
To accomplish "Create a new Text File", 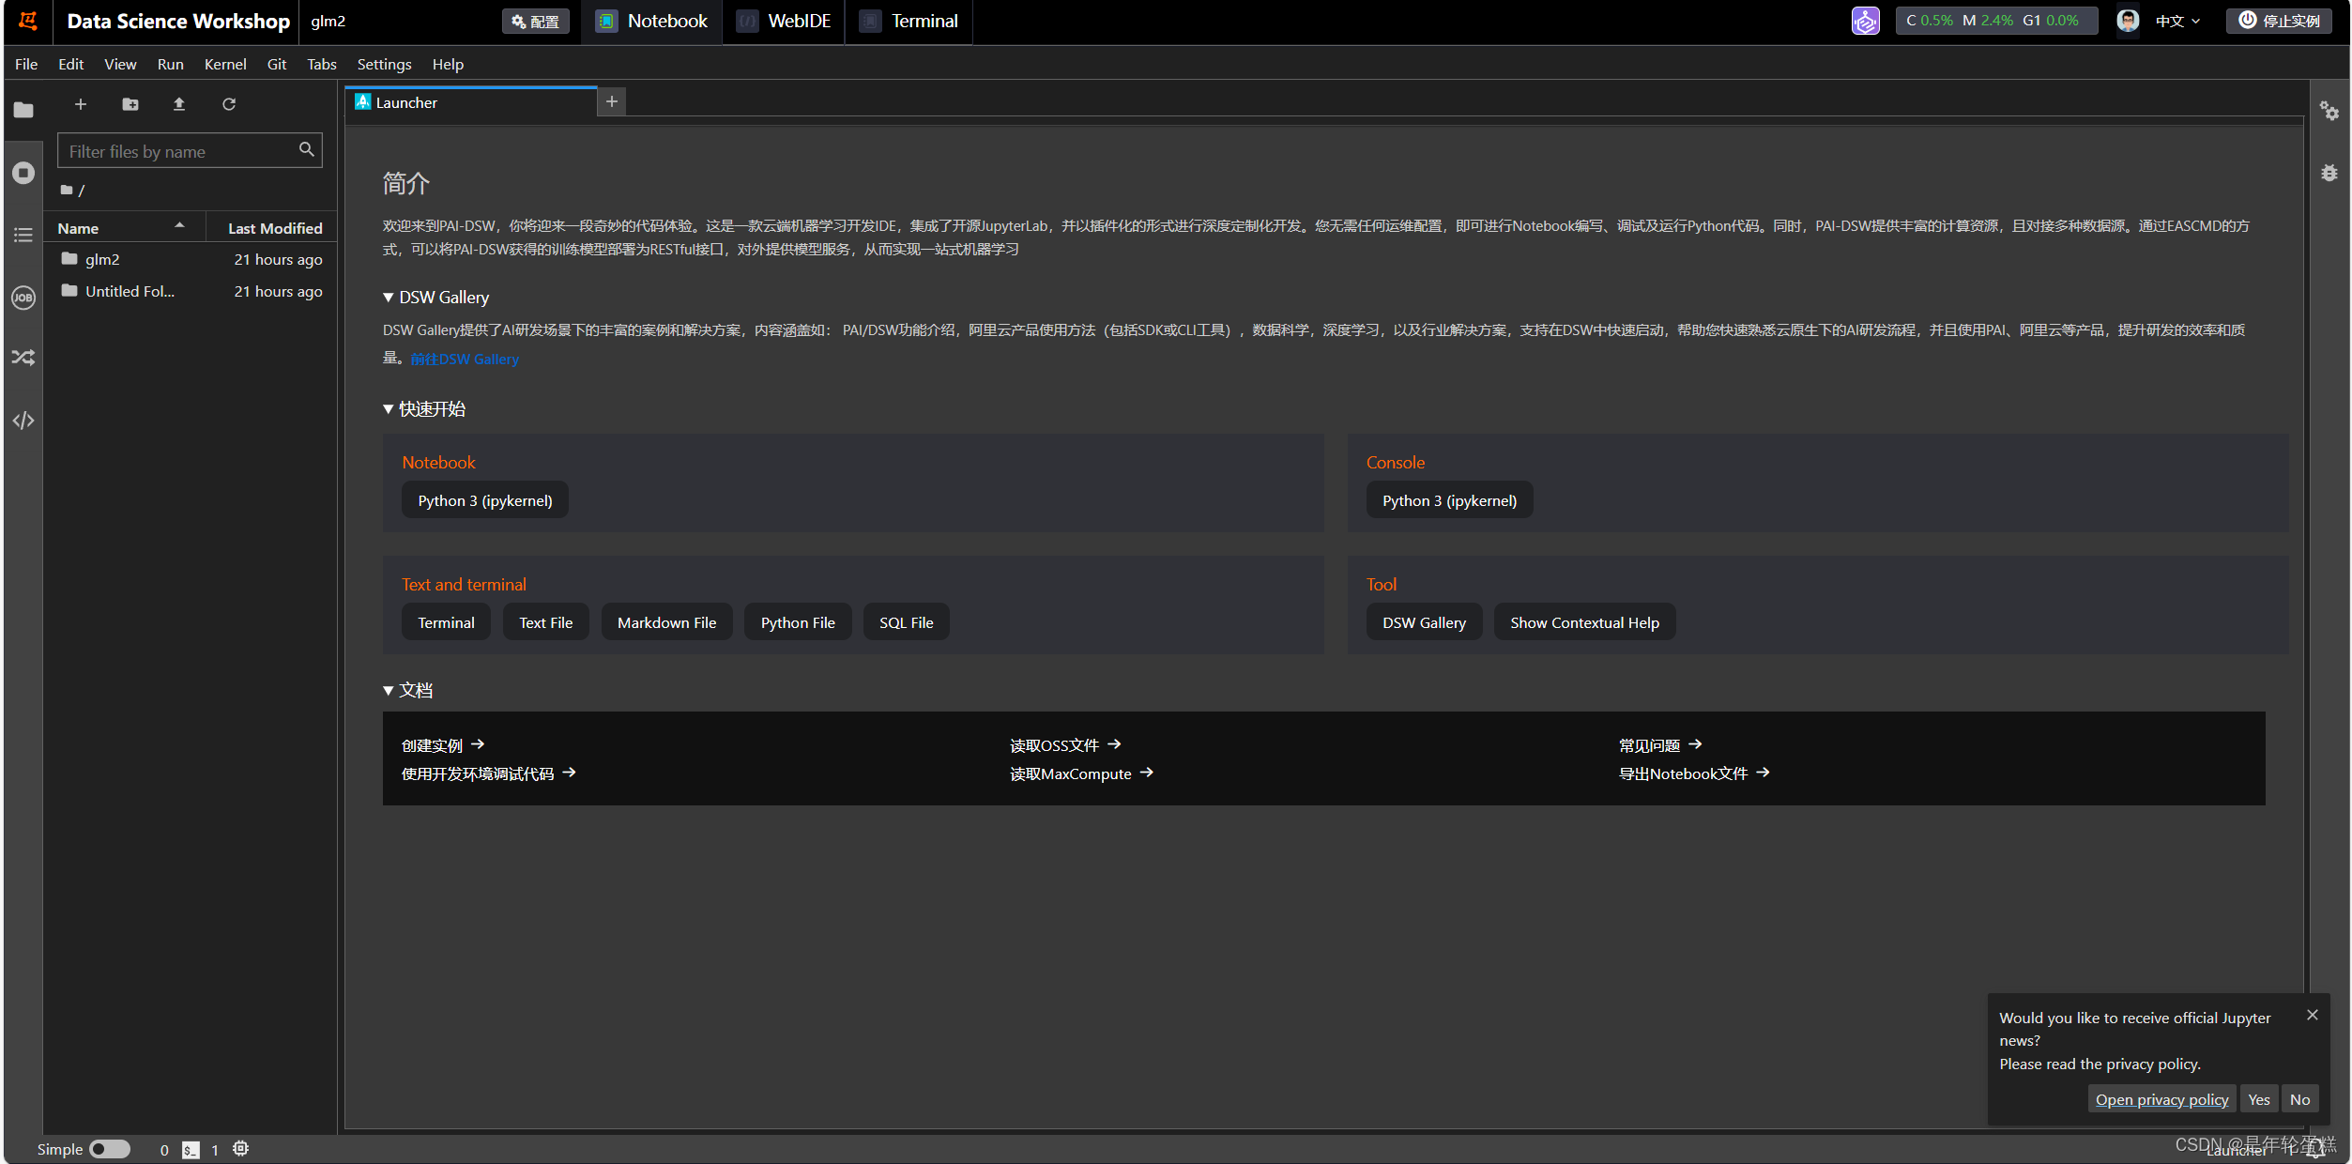I will tap(545, 622).
